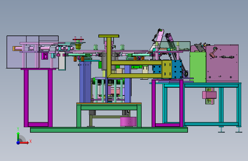Select the gray enclosure box at left

coord(32,52)
